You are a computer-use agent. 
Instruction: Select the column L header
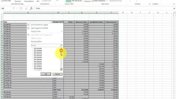tap(167, 13)
